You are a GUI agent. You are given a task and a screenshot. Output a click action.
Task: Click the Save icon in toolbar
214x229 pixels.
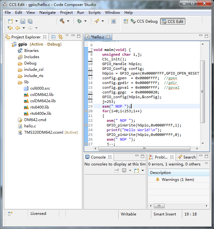(23, 21)
